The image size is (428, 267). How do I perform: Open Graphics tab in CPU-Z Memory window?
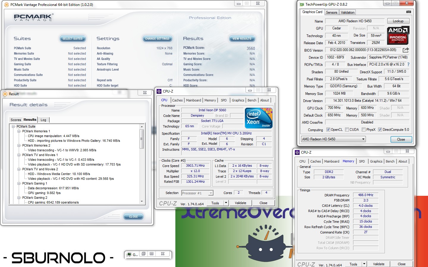click(376, 161)
